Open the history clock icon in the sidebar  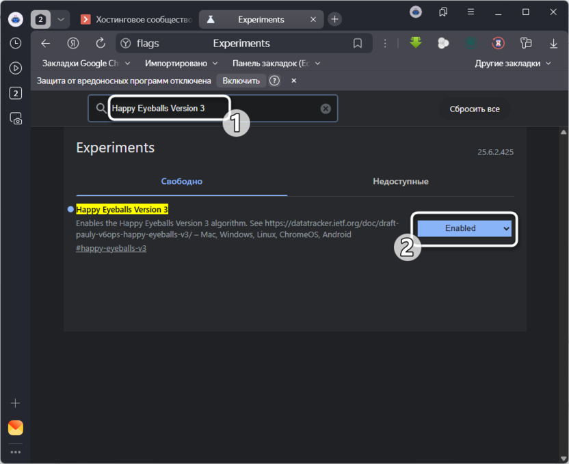point(16,44)
